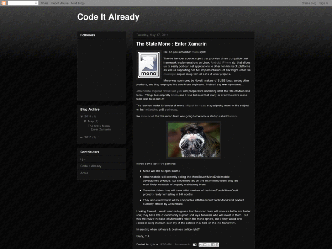Follow the iPhone link
Screen dimensions: 332x249
[x=227, y=63]
